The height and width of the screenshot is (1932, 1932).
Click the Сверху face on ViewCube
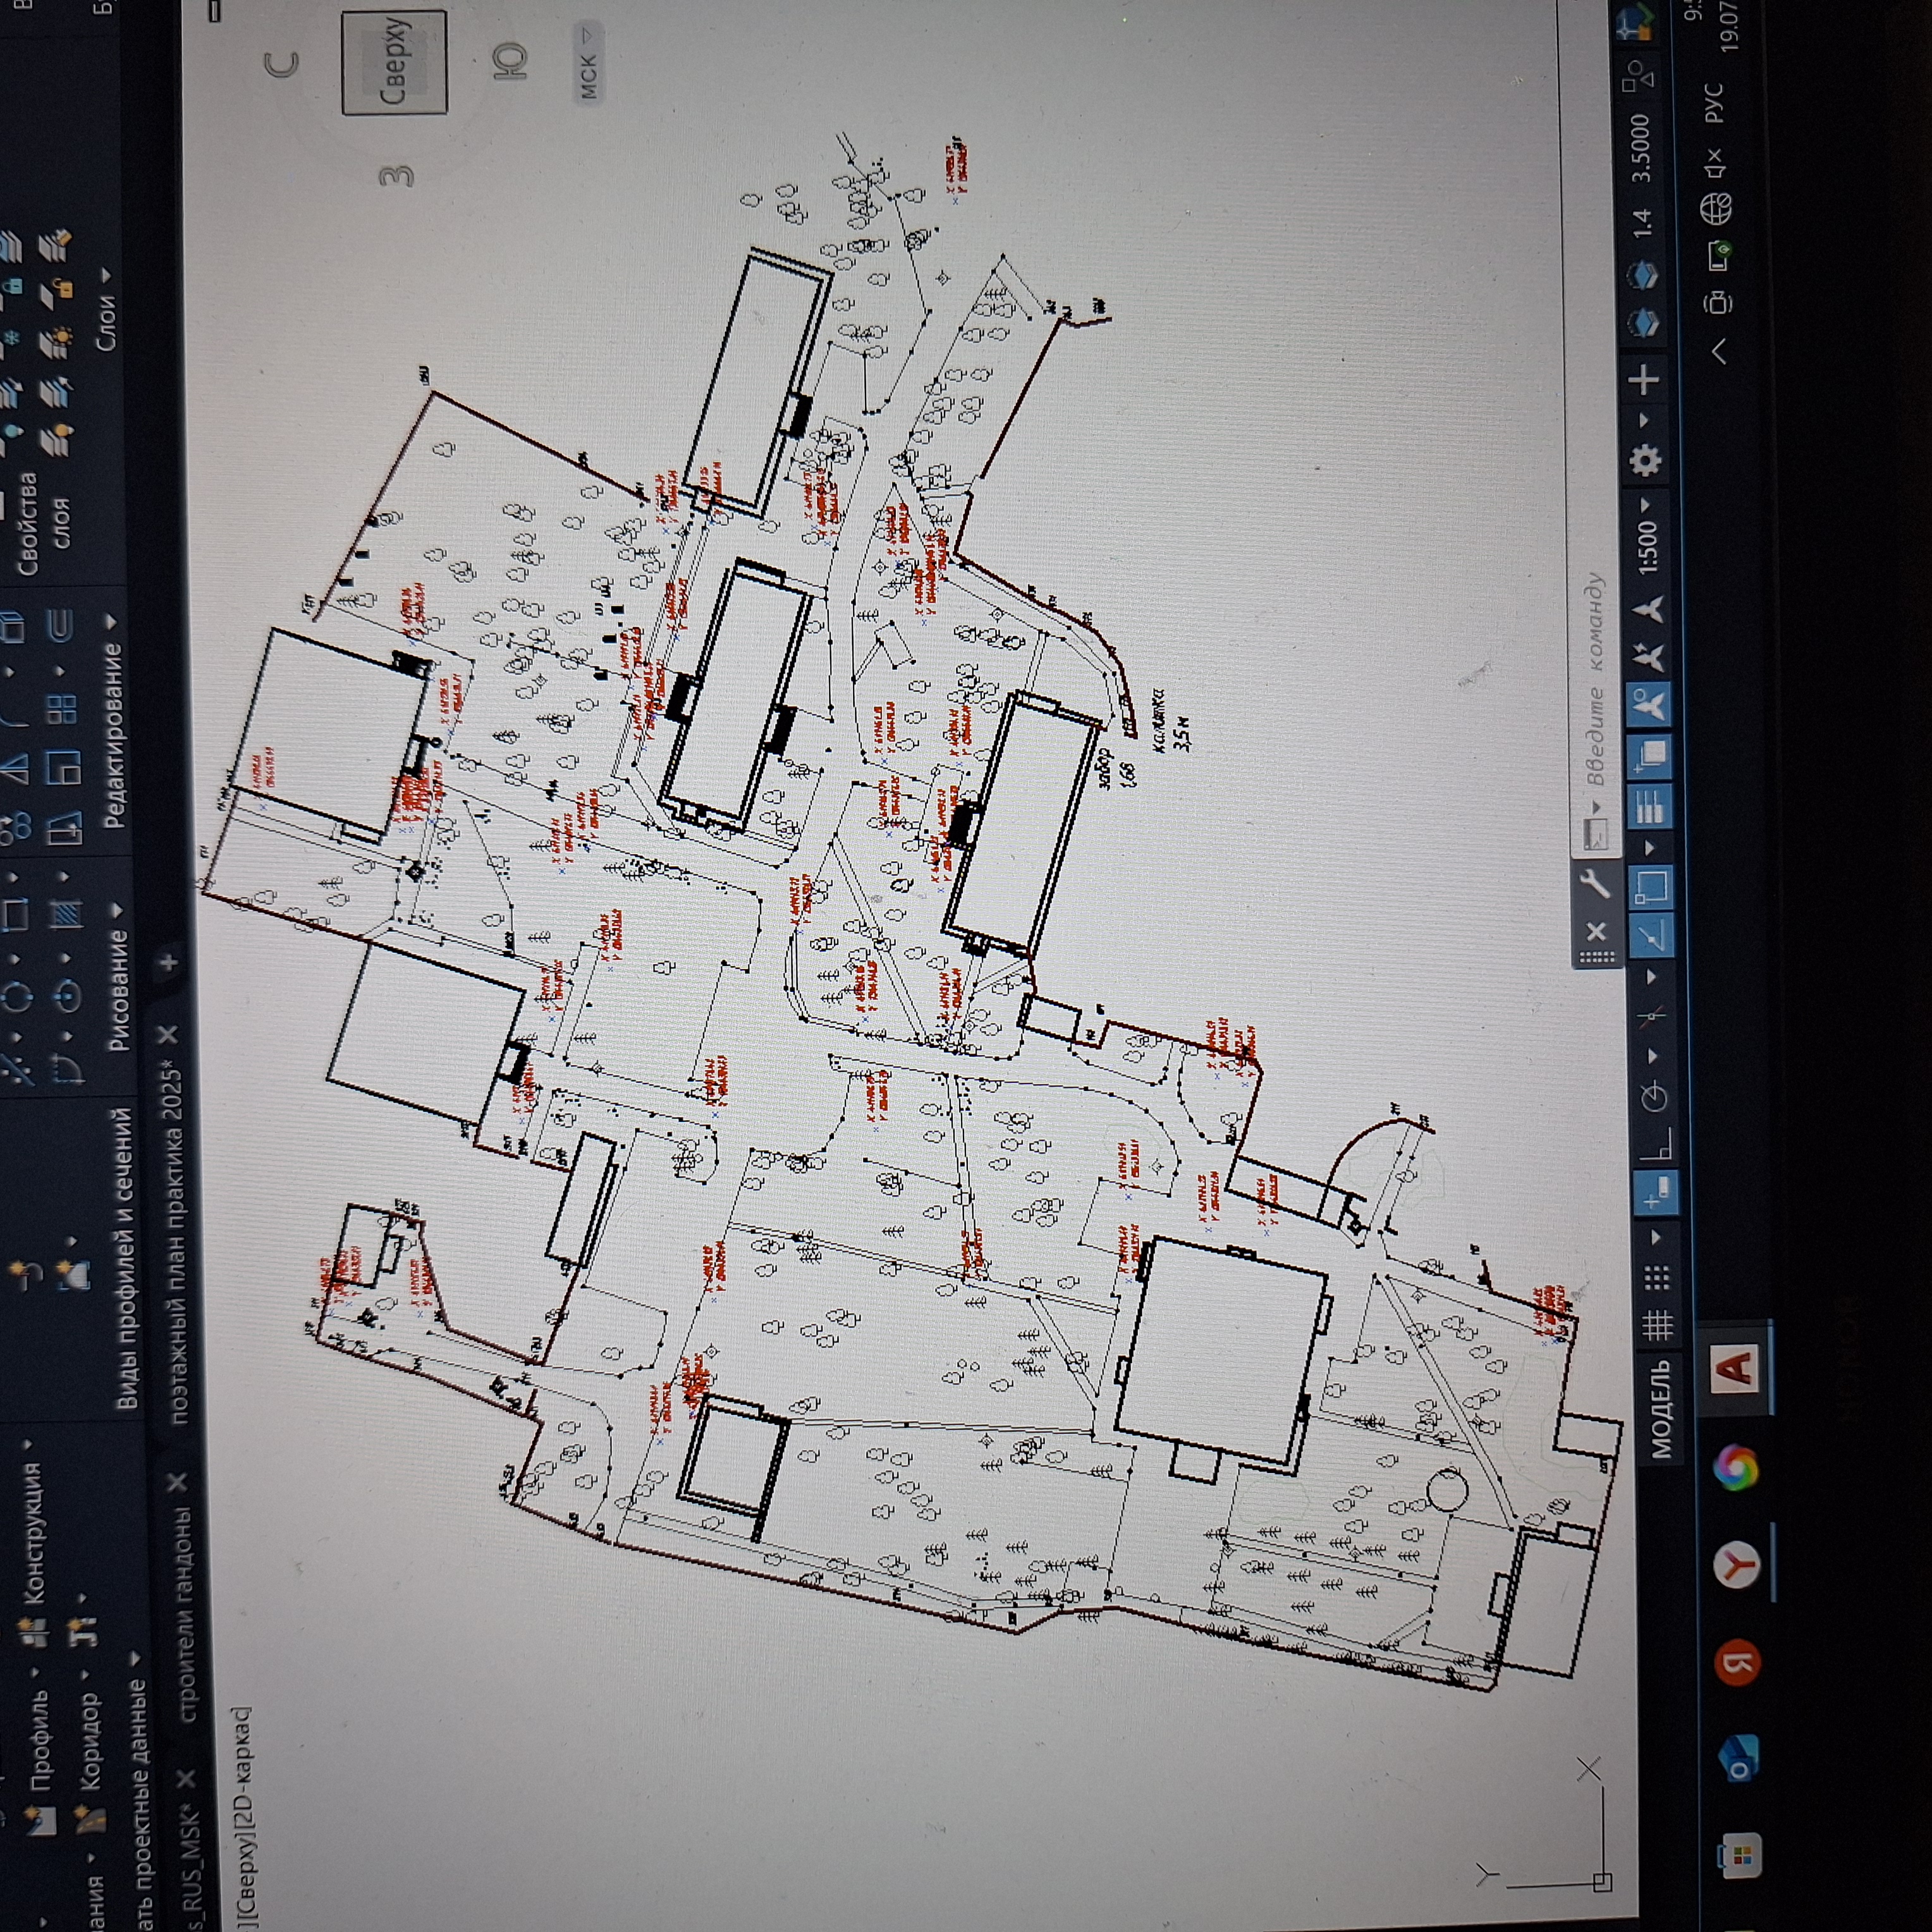click(x=395, y=62)
